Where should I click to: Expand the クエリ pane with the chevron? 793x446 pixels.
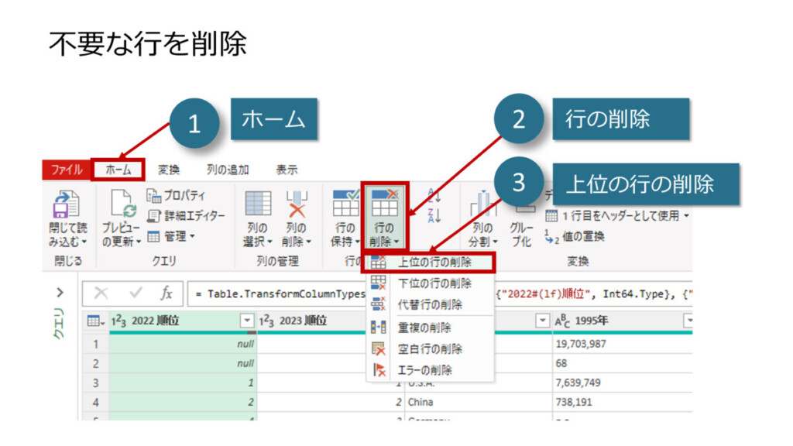point(60,293)
